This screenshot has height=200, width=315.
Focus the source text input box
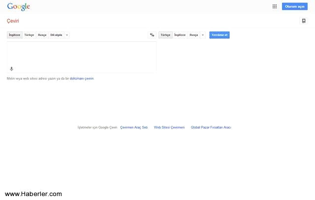[x=82, y=57]
